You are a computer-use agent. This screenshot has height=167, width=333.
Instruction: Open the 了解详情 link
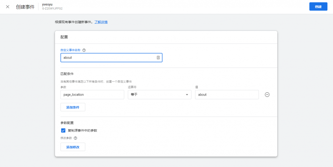click(101, 22)
